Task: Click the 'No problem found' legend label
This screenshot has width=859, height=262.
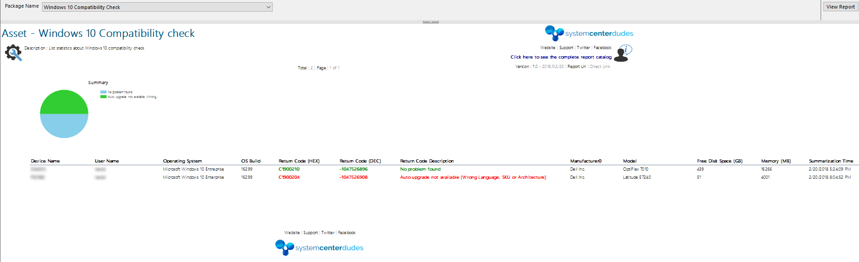Action: (120, 92)
